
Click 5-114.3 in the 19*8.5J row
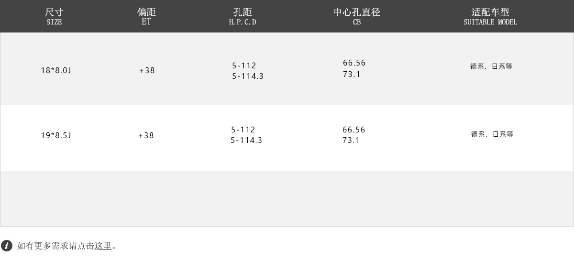pos(246,141)
